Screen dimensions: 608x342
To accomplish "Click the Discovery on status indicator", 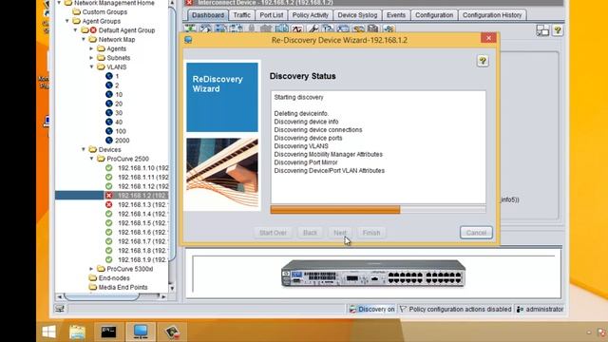I will coord(371,309).
